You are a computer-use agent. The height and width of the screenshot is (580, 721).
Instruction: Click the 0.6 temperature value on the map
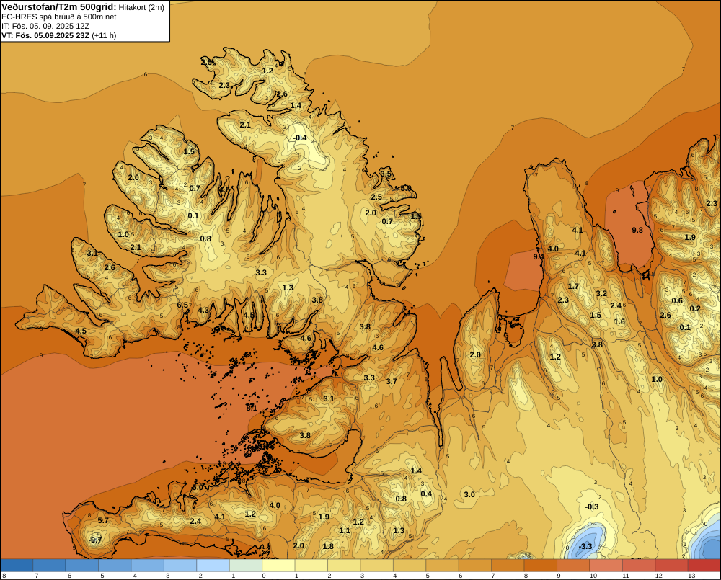click(x=677, y=300)
